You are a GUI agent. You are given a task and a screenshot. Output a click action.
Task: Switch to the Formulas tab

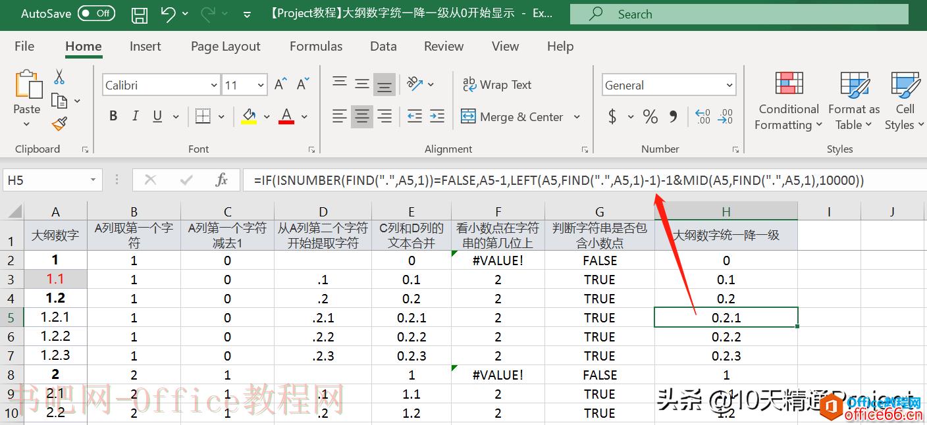316,46
